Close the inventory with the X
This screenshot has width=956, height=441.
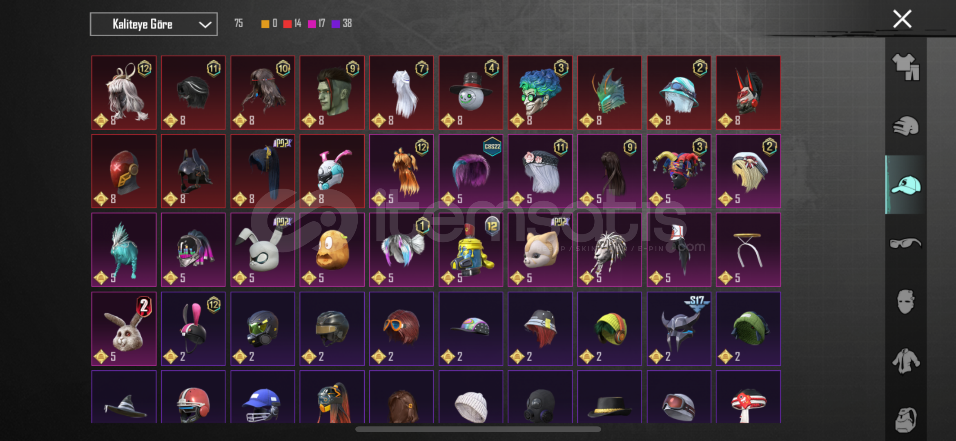click(x=902, y=19)
